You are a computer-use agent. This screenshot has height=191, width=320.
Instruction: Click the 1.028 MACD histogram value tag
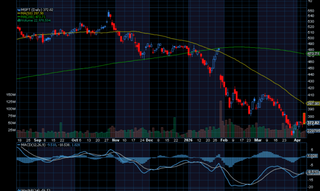312,156
